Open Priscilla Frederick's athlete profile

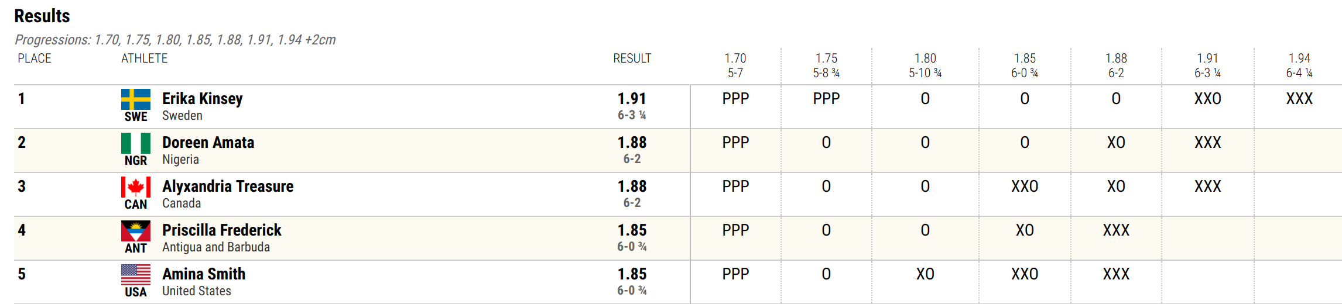tap(222, 230)
